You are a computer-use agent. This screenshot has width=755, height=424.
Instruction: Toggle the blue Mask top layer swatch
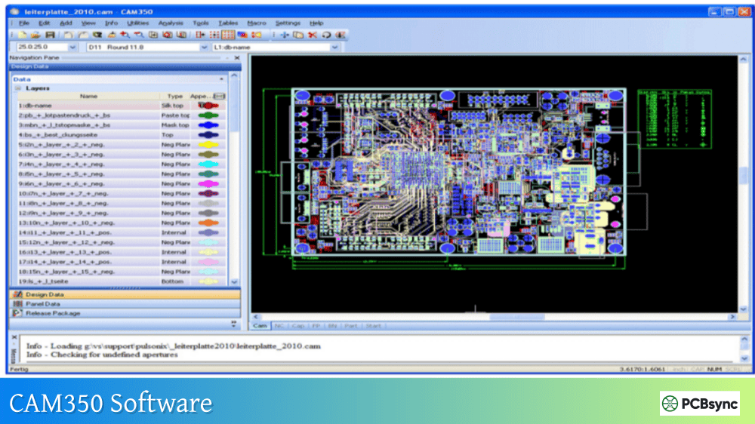pyautogui.click(x=207, y=125)
